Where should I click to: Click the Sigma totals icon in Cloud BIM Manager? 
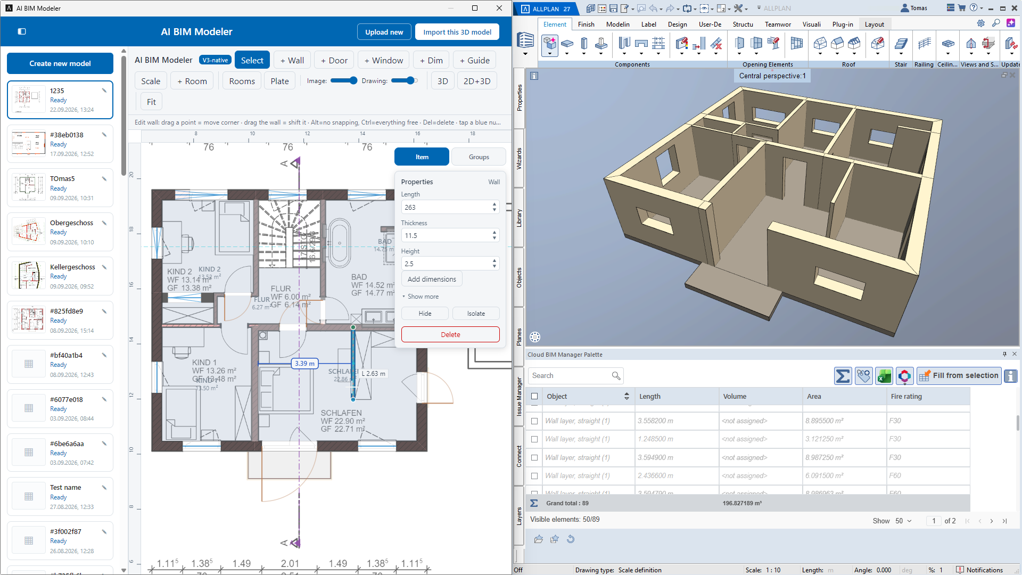pos(843,376)
